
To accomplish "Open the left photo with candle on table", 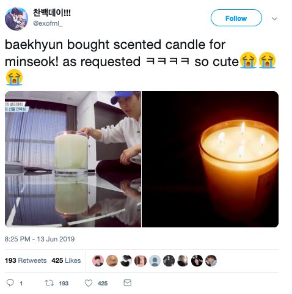I will (73, 159).
